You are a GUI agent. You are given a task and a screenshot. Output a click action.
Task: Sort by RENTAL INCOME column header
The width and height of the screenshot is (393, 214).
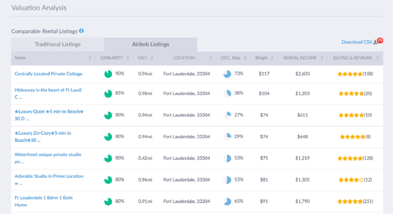point(300,58)
